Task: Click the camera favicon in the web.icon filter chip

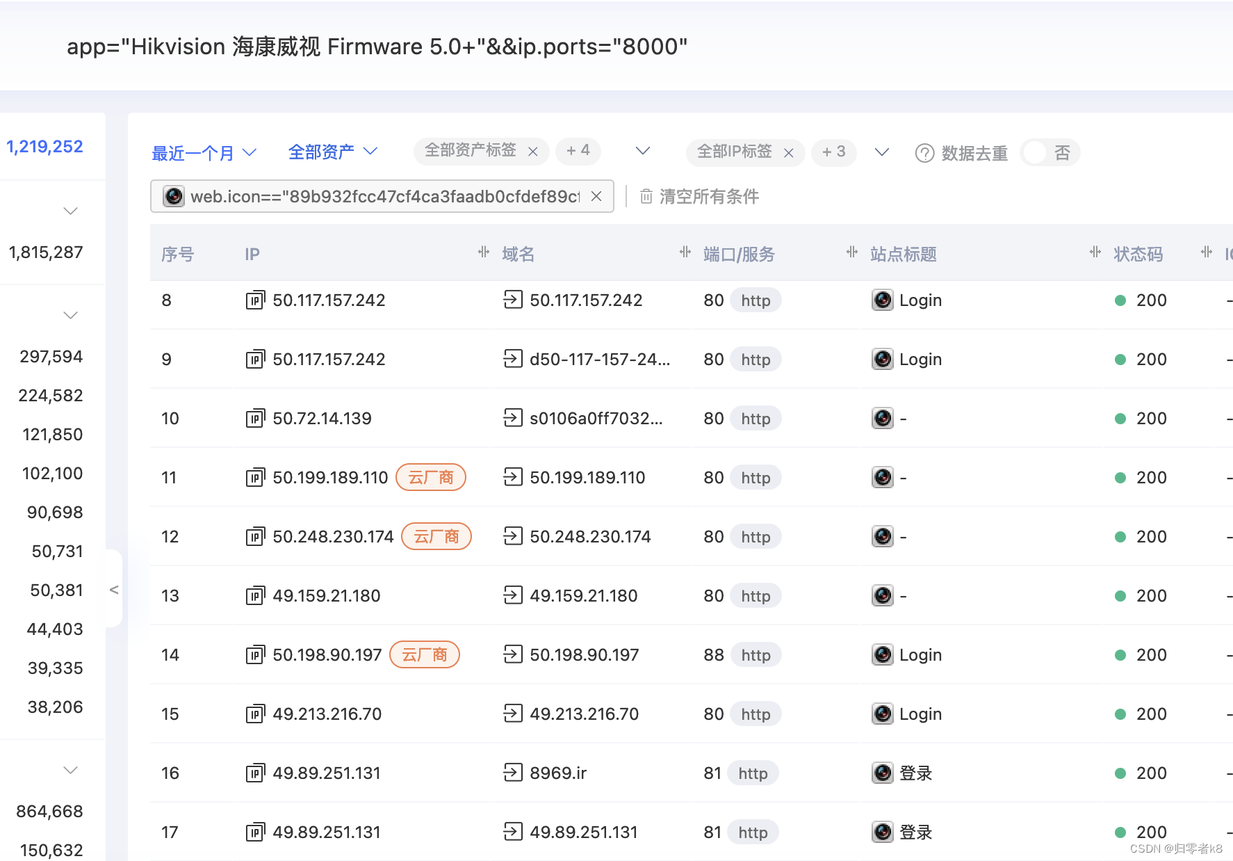Action: click(x=173, y=197)
